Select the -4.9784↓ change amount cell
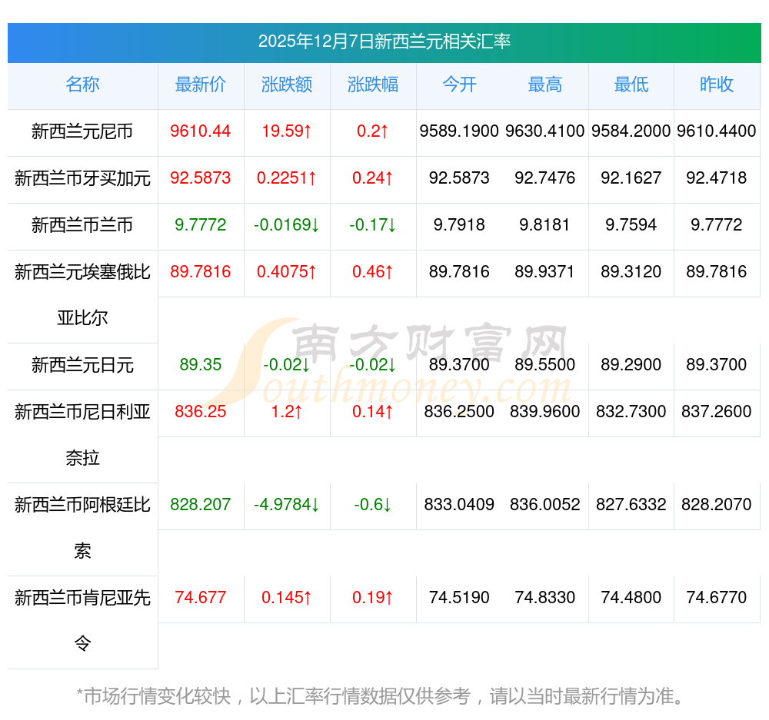The image size is (769, 720). pyautogui.click(x=287, y=505)
